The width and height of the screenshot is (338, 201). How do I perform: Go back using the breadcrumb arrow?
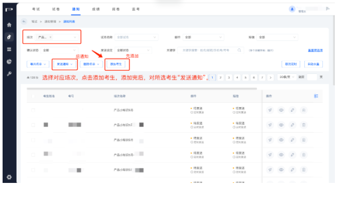pos(24,21)
